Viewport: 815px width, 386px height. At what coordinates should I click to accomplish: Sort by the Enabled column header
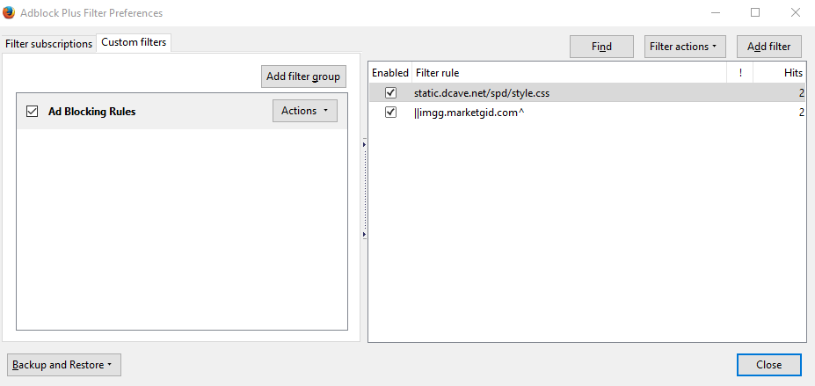(390, 73)
